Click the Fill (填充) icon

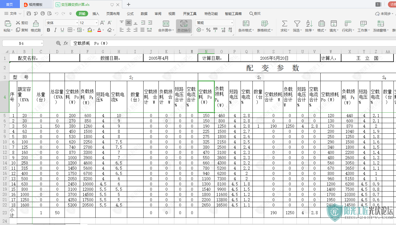pos(334,24)
